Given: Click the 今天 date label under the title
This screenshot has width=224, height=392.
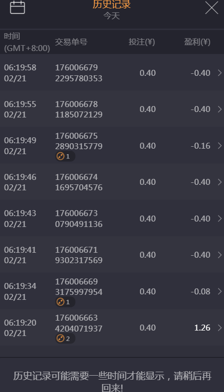Looking at the screenshot, I should pos(111,16).
